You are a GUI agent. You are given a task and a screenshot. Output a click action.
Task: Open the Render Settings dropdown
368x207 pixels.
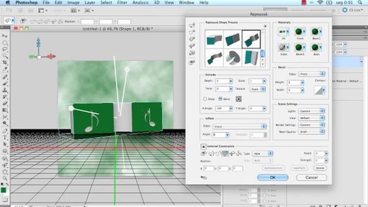312,125
